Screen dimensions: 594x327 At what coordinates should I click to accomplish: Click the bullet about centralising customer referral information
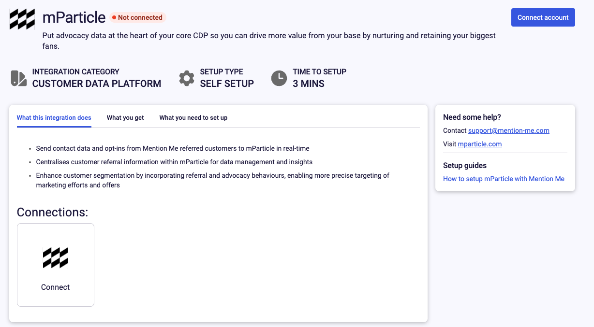tap(174, 162)
